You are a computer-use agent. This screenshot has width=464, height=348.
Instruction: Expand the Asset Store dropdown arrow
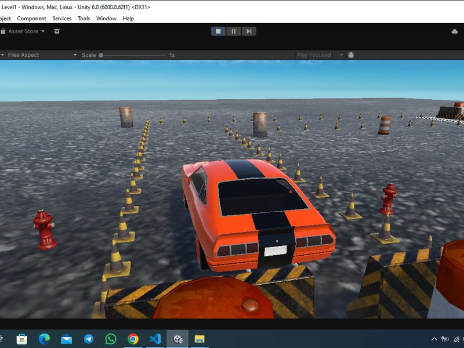(x=43, y=31)
